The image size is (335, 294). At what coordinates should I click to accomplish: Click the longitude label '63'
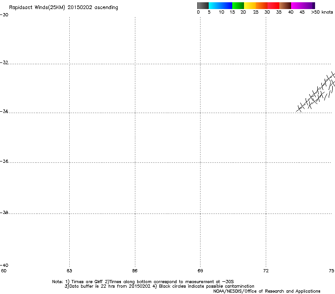click(69, 271)
